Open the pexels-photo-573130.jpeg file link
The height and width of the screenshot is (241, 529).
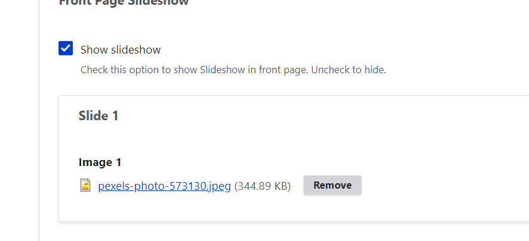click(164, 186)
